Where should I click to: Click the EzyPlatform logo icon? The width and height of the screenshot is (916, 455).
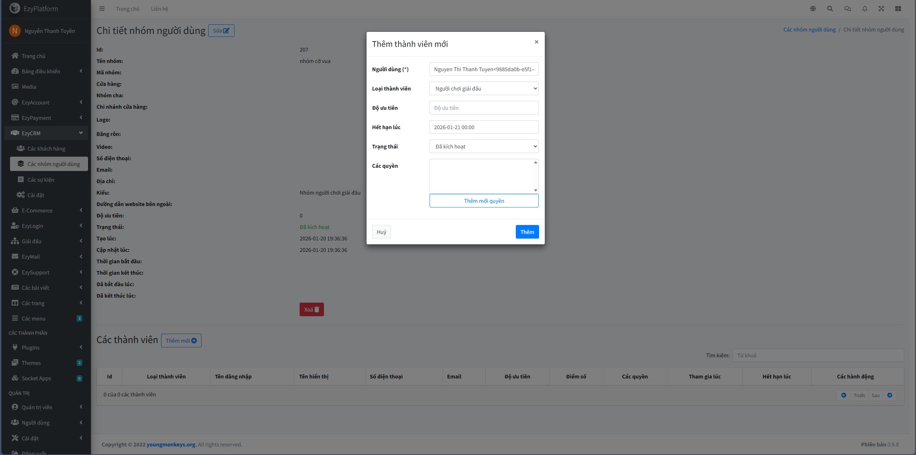[x=15, y=8]
